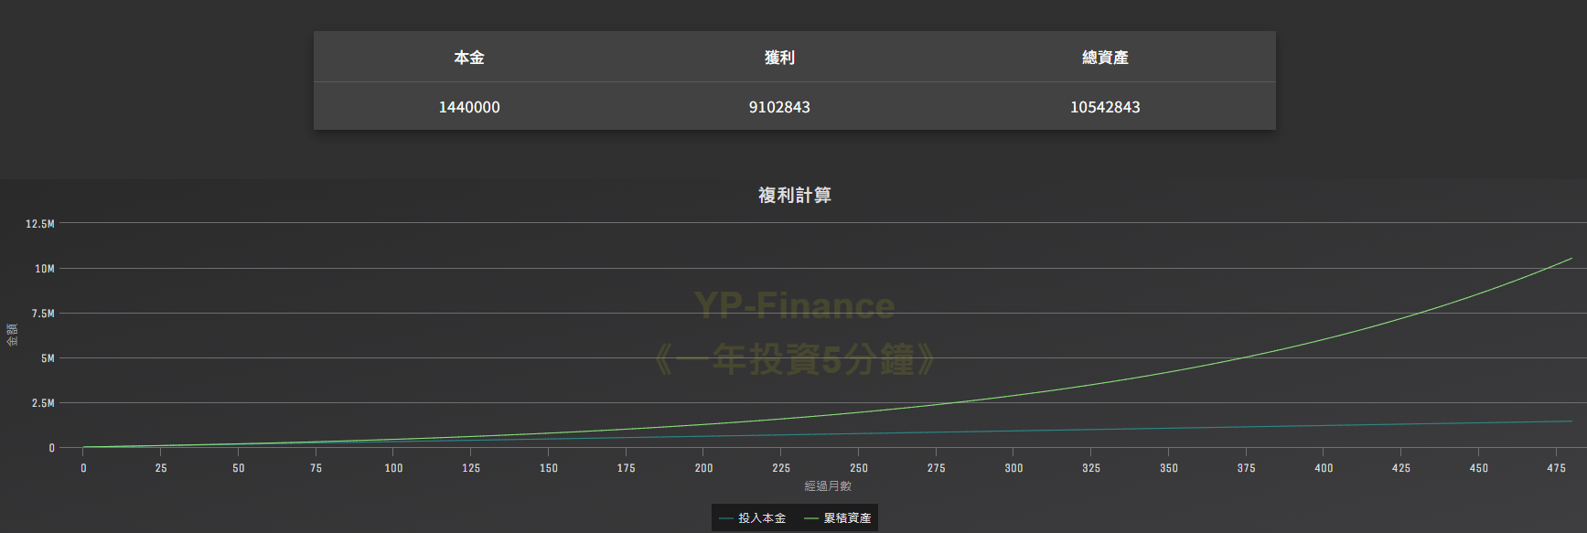This screenshot has height=533, width=1587.
Task: Click the green line swatch beside 累積資產
Action: (810, 518)
